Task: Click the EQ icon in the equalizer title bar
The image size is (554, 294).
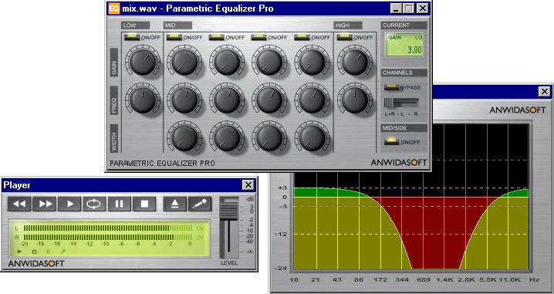Action: [113, 8]
